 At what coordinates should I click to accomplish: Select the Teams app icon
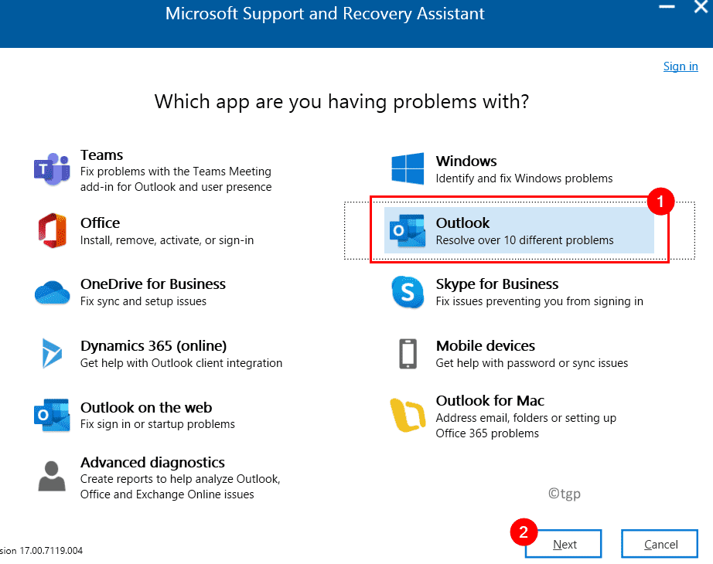[52, 169]
